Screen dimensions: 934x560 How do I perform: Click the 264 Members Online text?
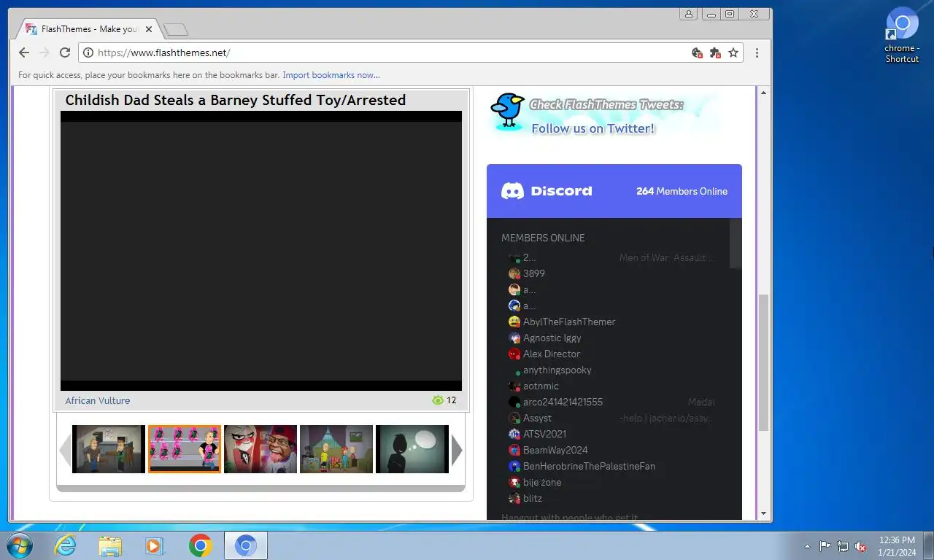click(682, 191)
